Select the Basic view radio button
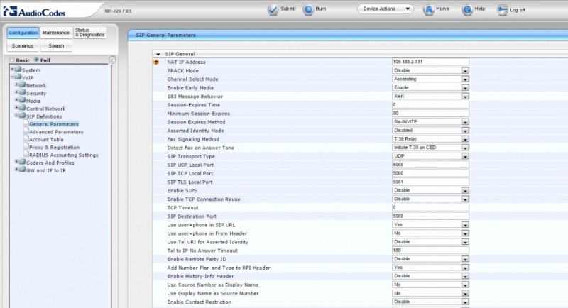 pos(12,60)
